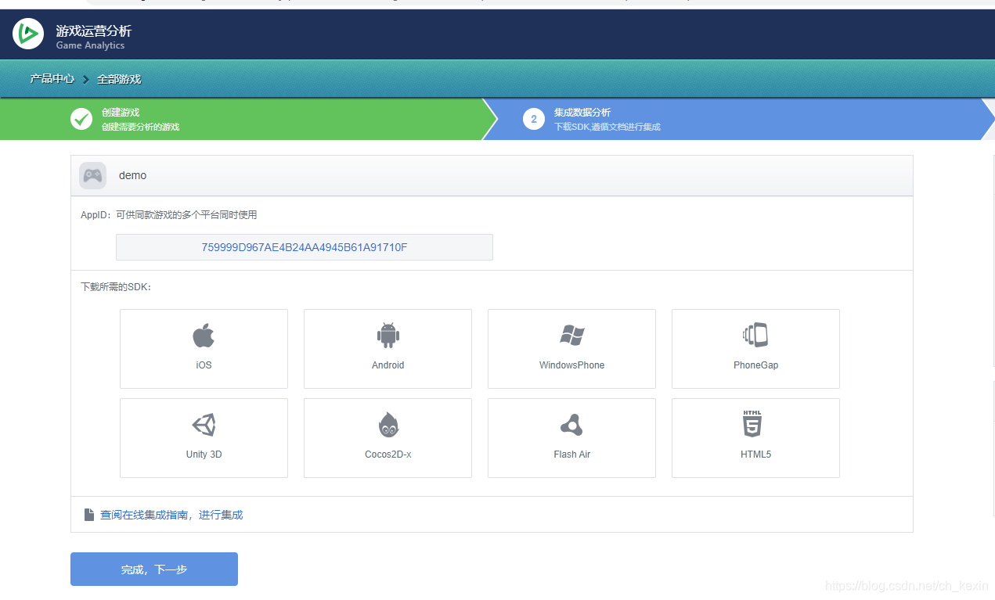
Task: Download the Flash Air SDK label
Action: (572, 454)
